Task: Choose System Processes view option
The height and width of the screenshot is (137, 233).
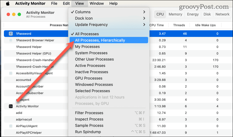Action: pyautogui.click(x=109, y=53)
